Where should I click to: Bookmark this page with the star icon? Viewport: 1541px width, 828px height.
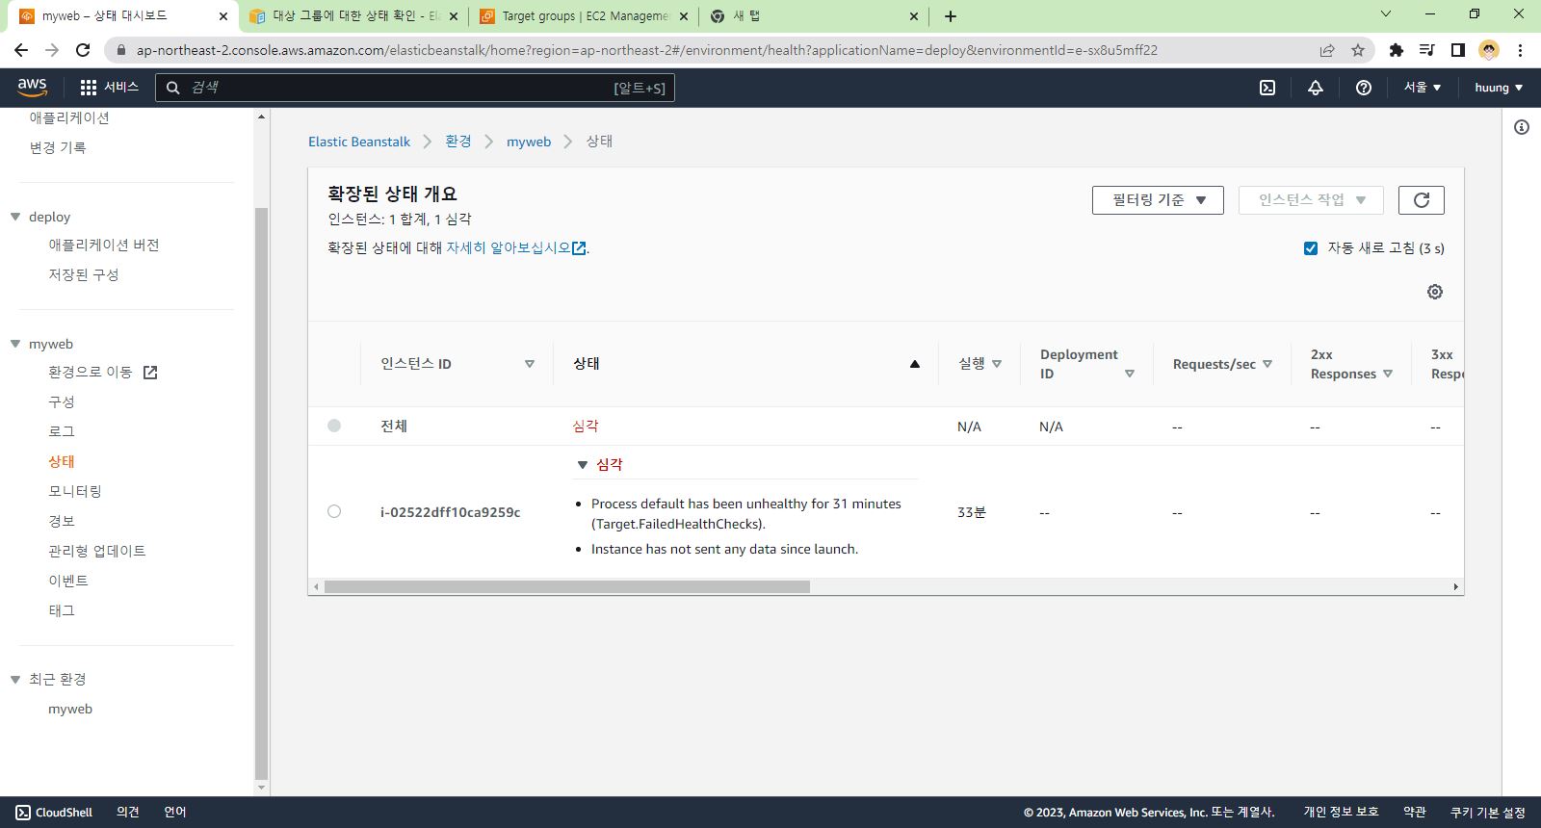pyautogui.click(x=1358, y=50)
